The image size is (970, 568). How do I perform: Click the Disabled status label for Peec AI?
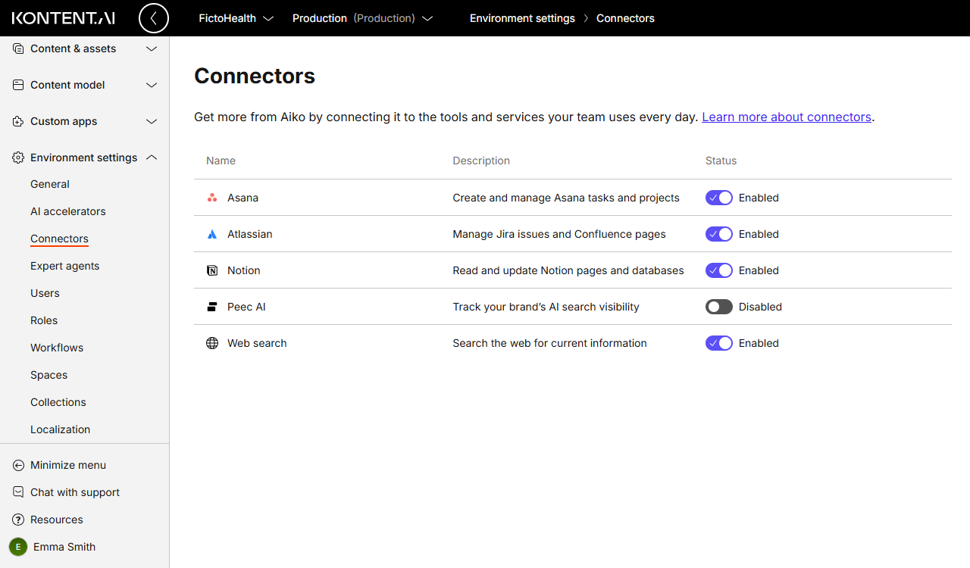(x=760, y=307)
